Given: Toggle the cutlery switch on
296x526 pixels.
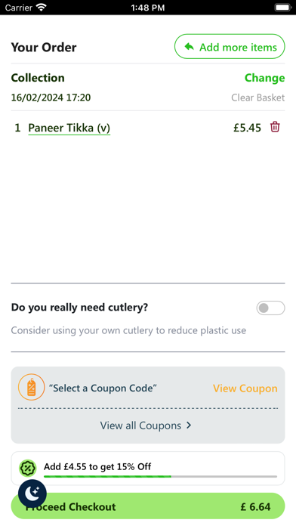Looking at the screenshot, I should coord(270,308).
